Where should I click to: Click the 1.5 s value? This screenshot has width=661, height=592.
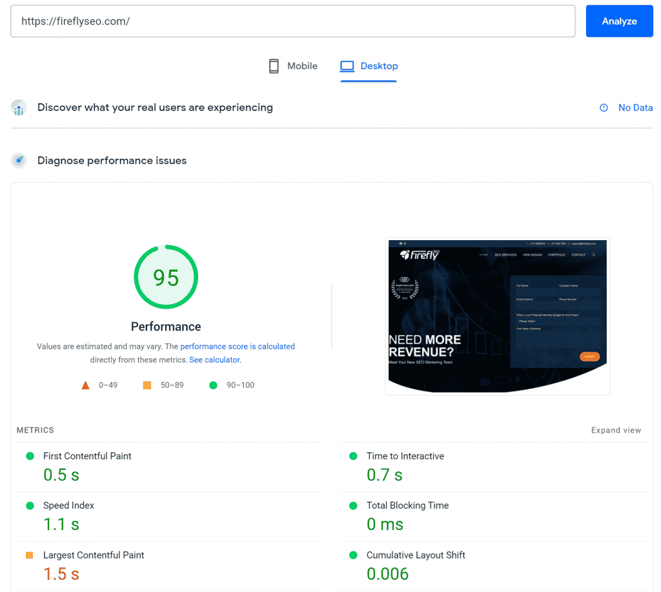[x=61, y=574]
